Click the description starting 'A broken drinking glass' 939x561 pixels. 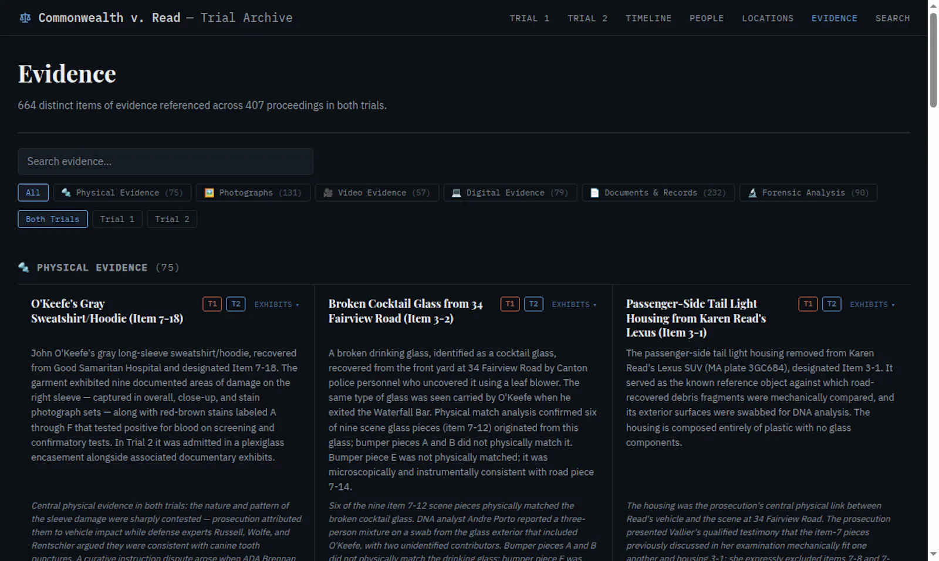tap(463, 420)
